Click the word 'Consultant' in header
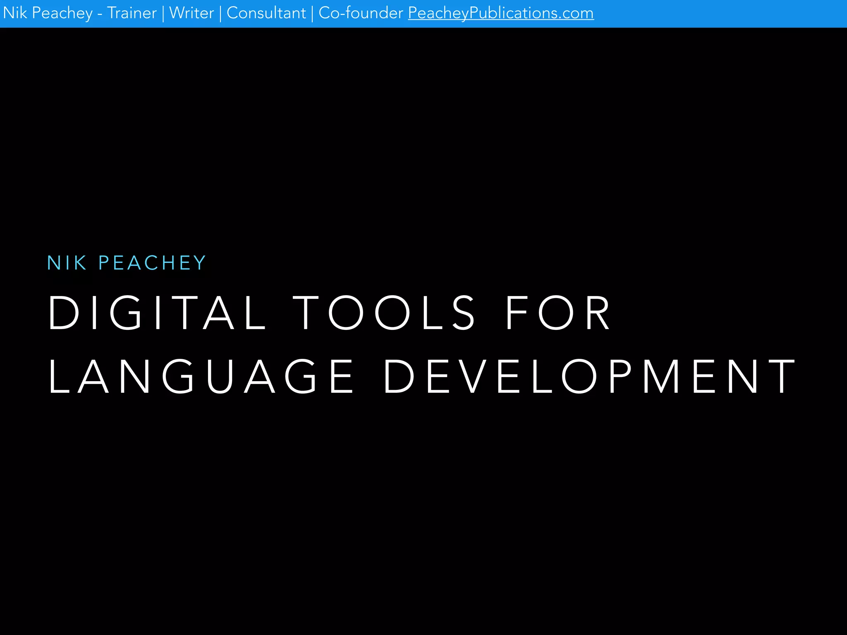This screenshot has height=635, width=847. 266,13
